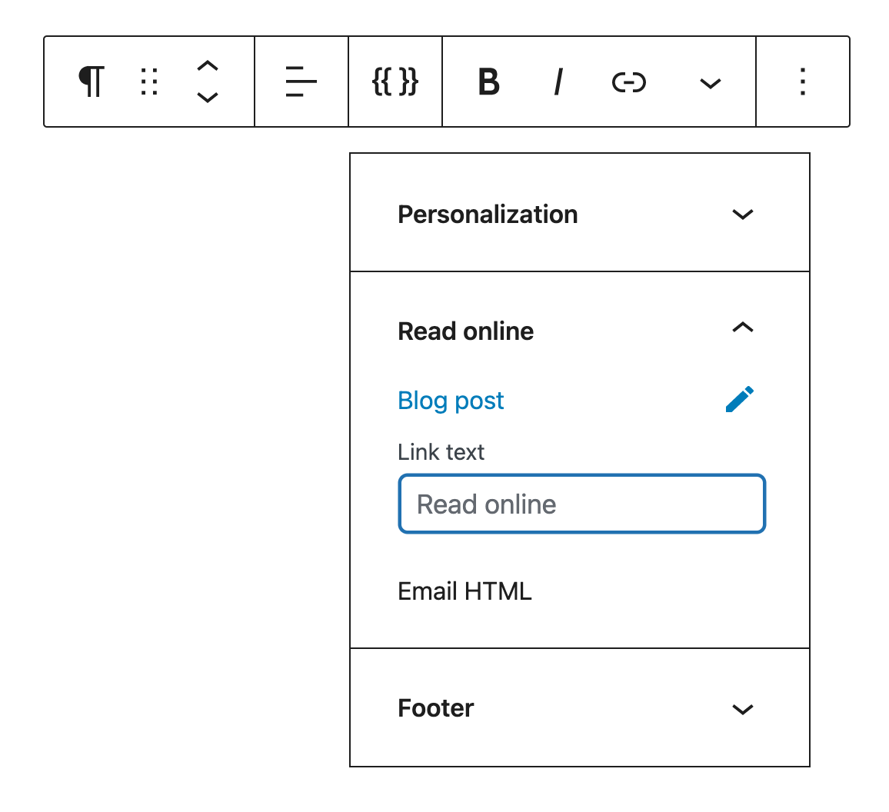Open the text alignment options

pos(301,82)
